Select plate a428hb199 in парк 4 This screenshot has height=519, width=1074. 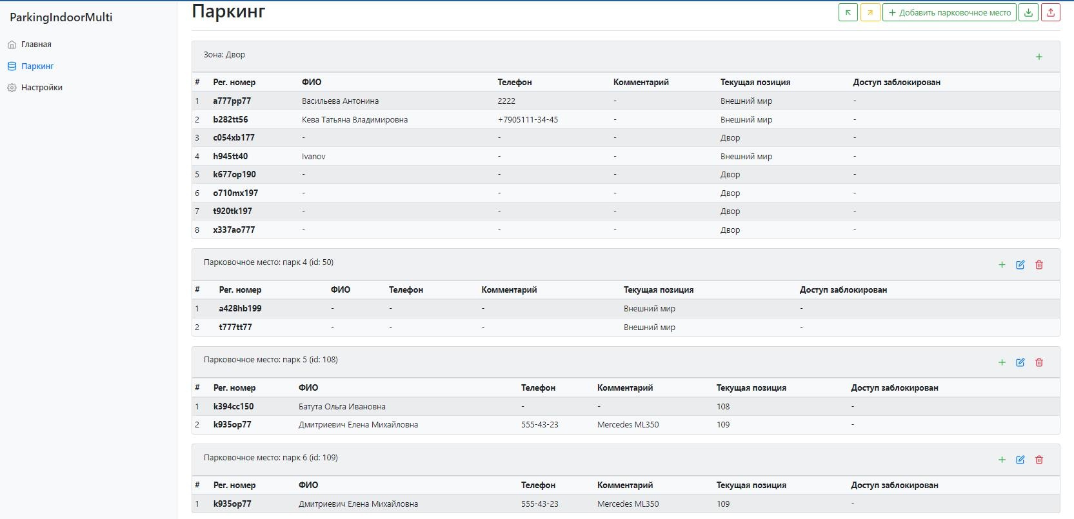(x=240, y=309)
